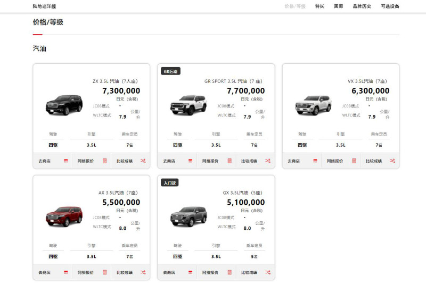Click the quote calculator icon on GX card
The height and width of the screenshot is (284, 426).
point(230,272)
